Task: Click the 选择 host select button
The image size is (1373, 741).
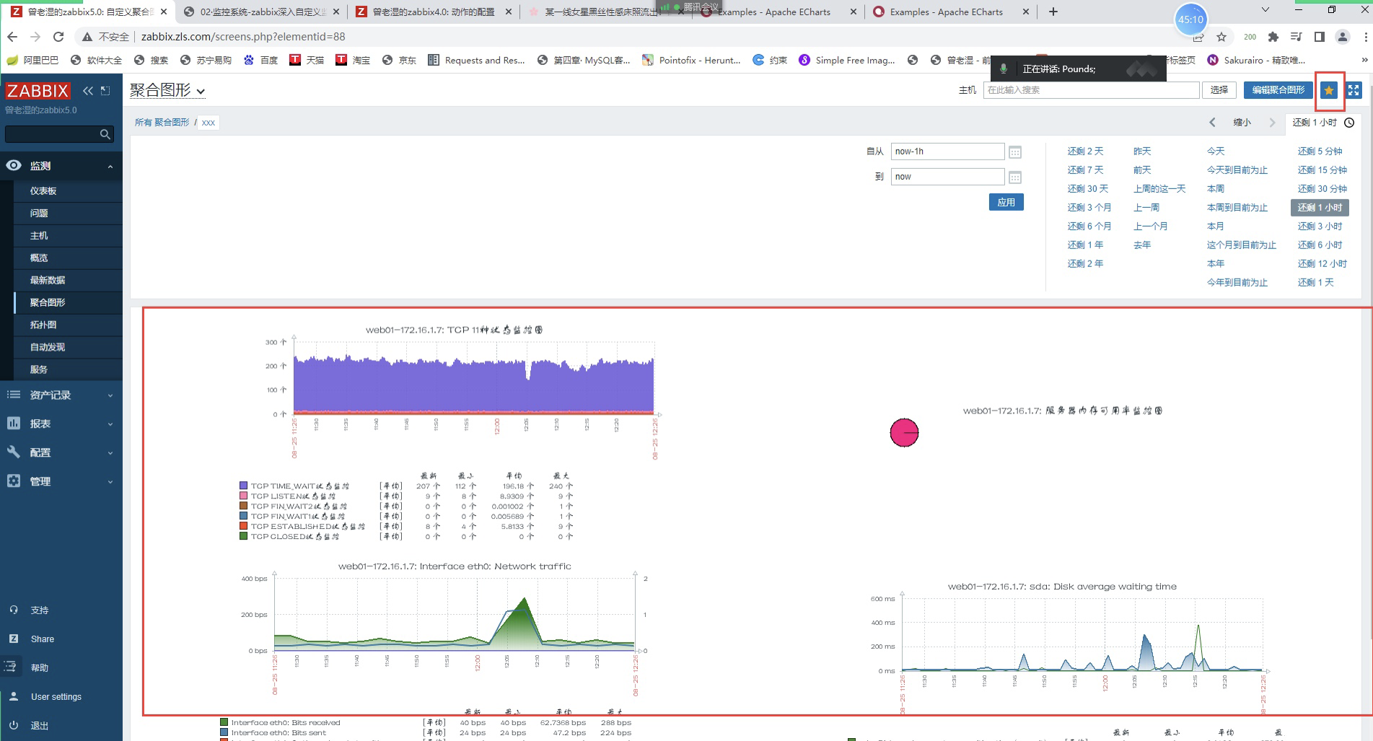Action: point(1219,90)
